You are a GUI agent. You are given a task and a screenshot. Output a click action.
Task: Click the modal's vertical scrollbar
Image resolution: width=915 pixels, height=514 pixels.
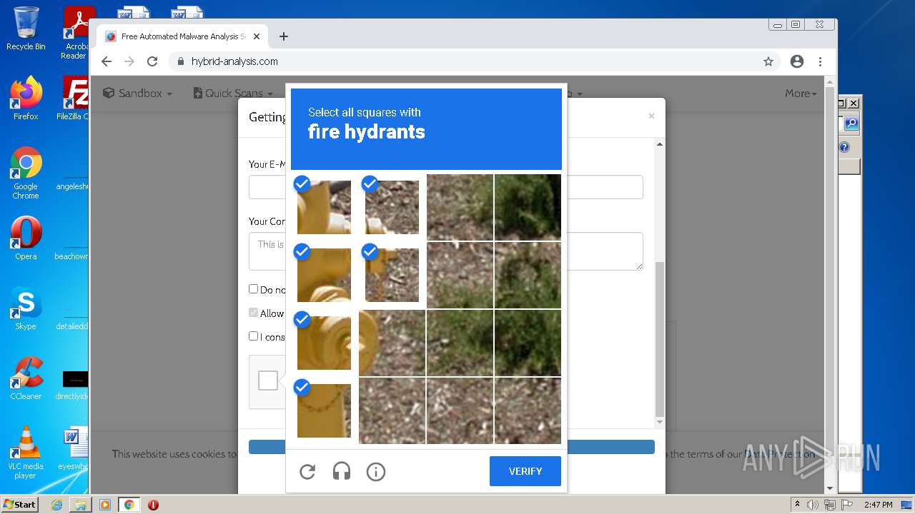660,339
